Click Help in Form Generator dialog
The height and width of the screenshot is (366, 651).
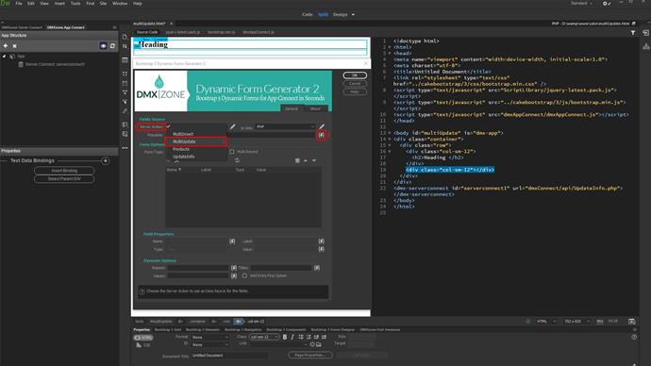(x=355, y=91)
